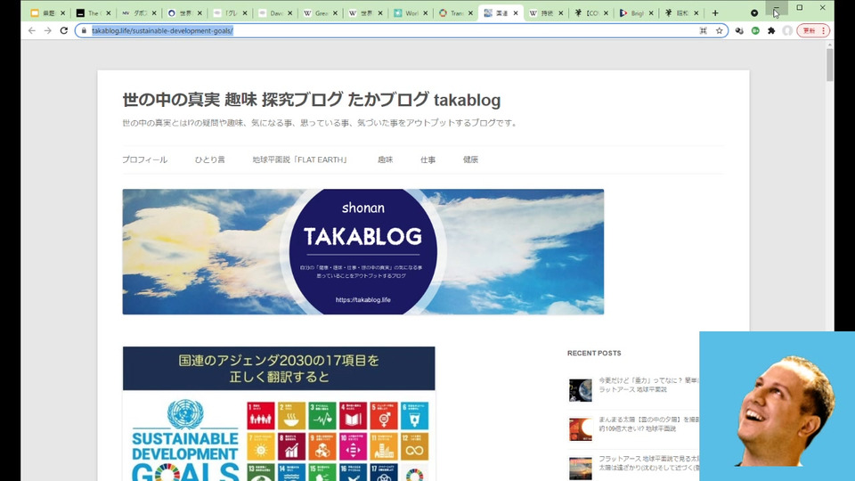
Task: Open the Chrome profile avatar
Action: tap(786, 30)
